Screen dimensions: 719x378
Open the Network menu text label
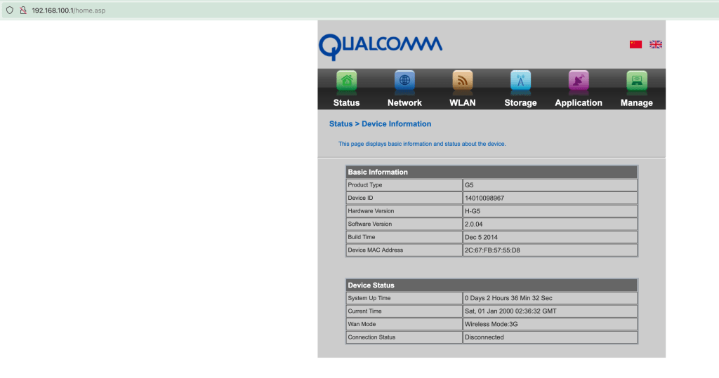[404, 102]
